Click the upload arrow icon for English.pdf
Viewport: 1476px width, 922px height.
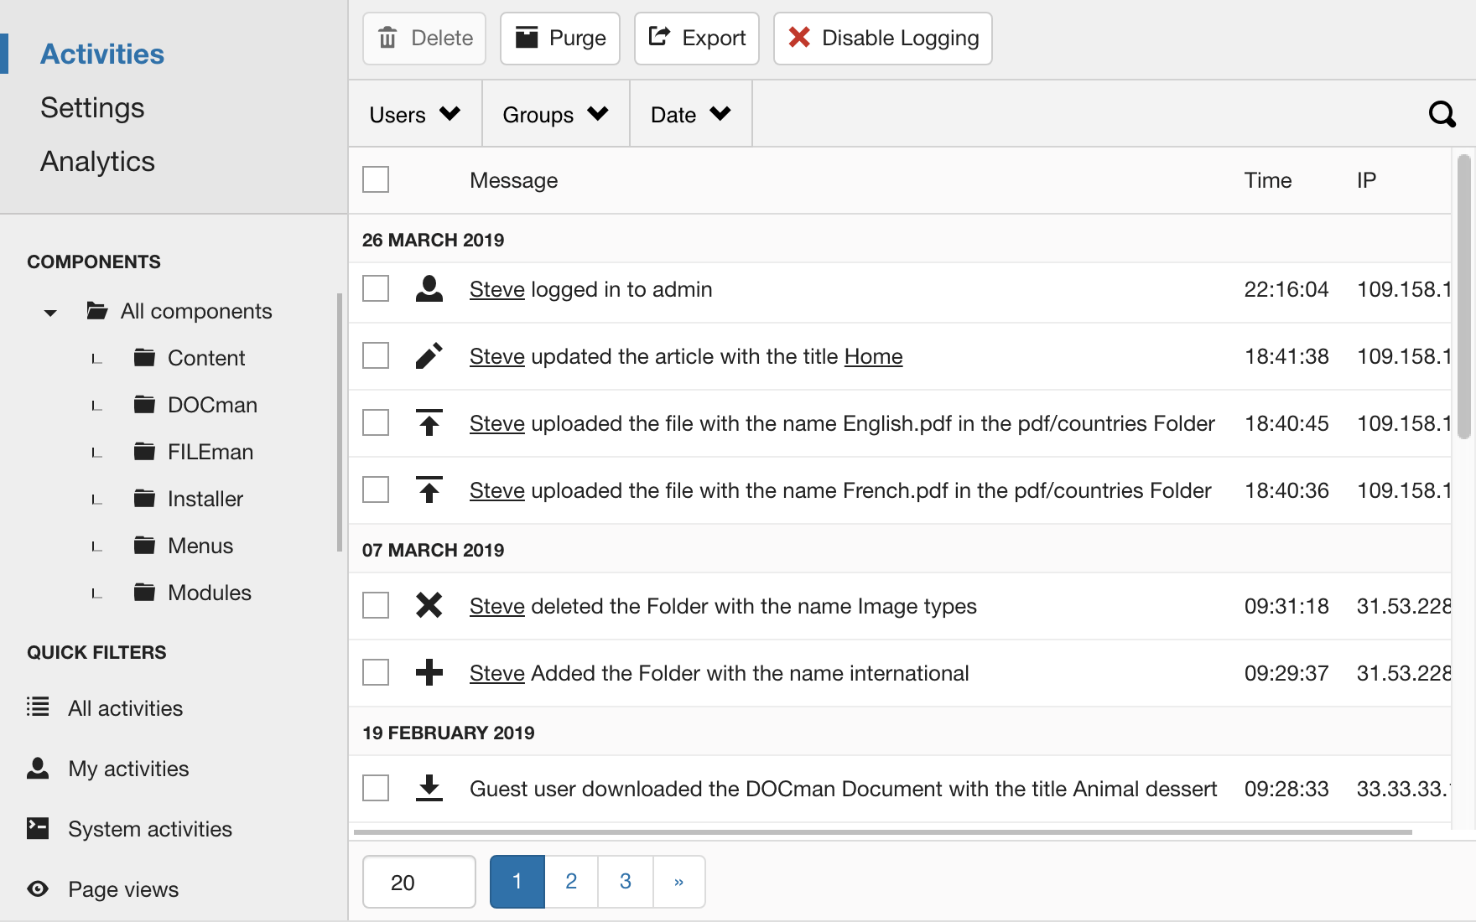click(429, 423)
